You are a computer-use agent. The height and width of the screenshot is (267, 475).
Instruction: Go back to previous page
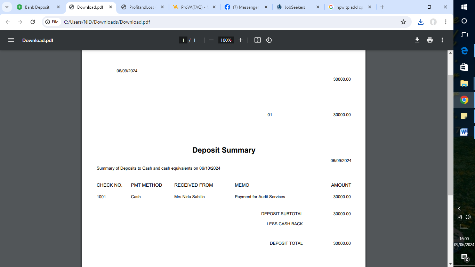click(x=8, y=22)
